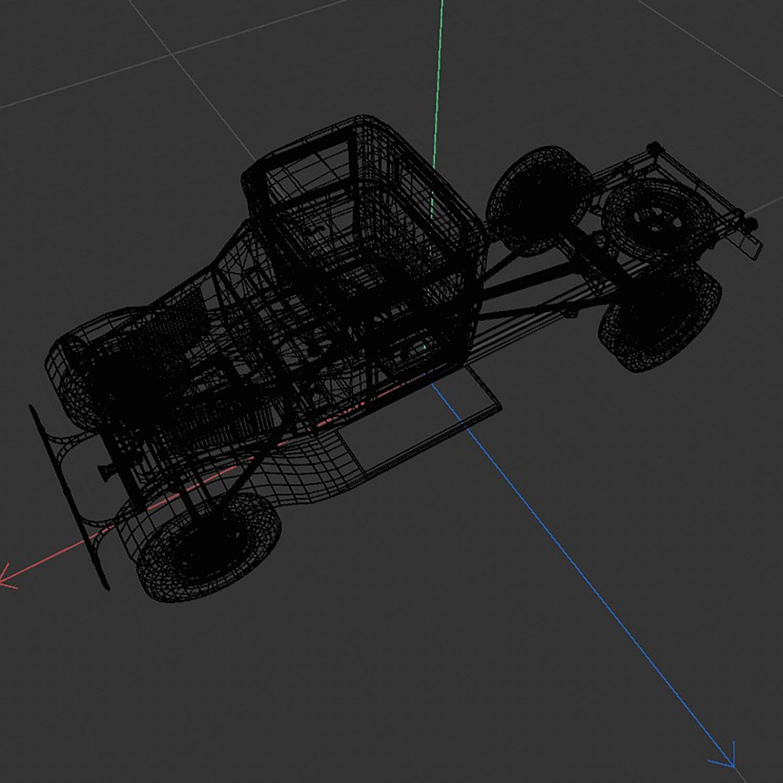Select the front bumper bar of the car
Viewport: 783px width, 783px height.
click(68, 497)
